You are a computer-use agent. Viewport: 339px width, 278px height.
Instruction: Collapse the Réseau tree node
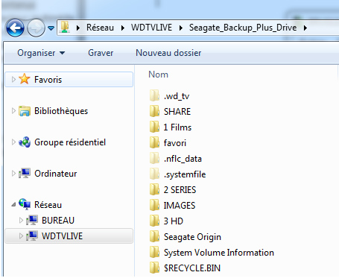point(13,205)
